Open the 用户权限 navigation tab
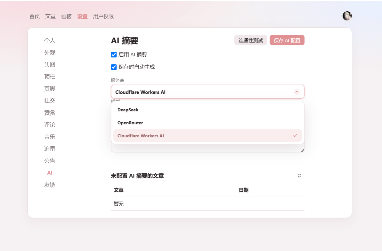This screenshot has width=382, height=251. pos(103,17)
